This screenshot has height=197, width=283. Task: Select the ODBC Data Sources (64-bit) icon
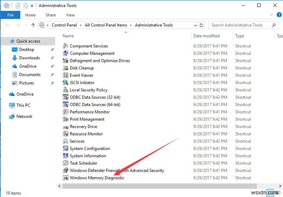[x=65, y=105]
